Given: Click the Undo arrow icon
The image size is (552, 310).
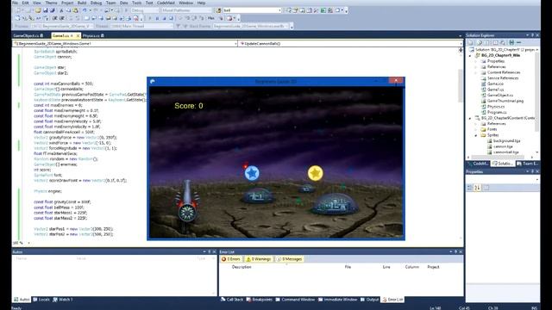Looking at the screenshot, I should tap(85, 10).
